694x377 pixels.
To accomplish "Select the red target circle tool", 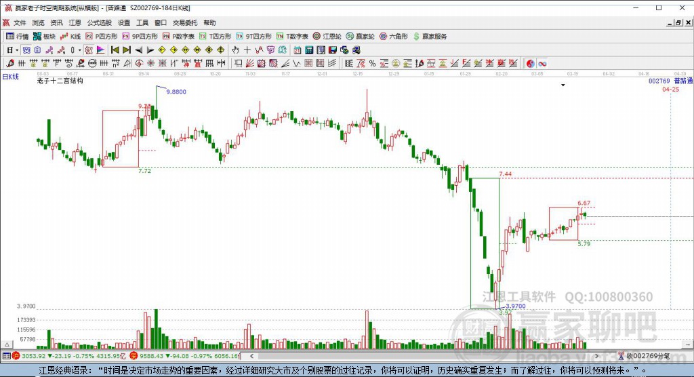I will pyautogui.click(x=139, y=63).
